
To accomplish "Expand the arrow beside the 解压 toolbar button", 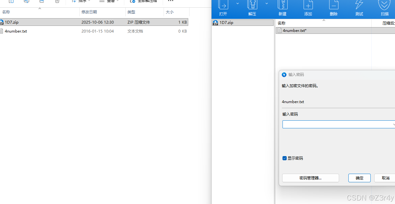I will click(267, 4).
